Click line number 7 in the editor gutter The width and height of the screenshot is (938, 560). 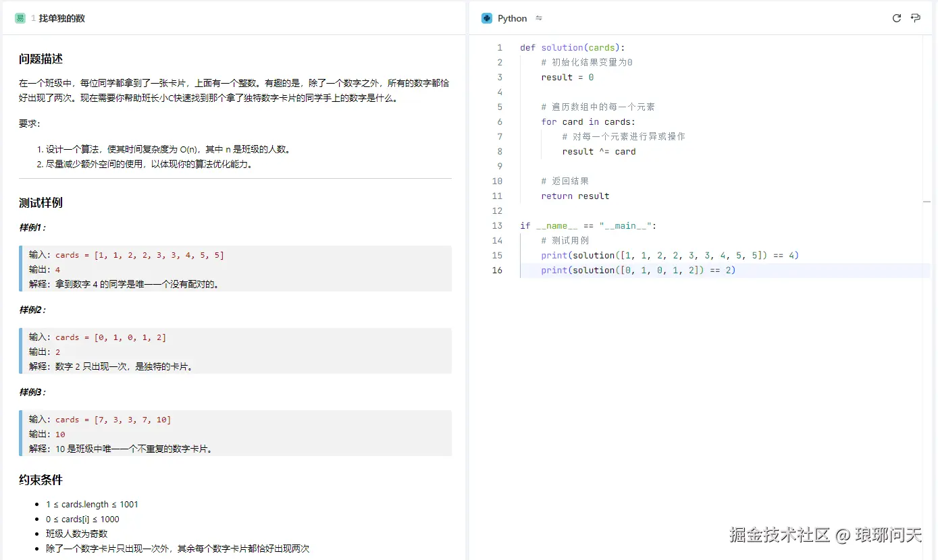tap(498, 136)
